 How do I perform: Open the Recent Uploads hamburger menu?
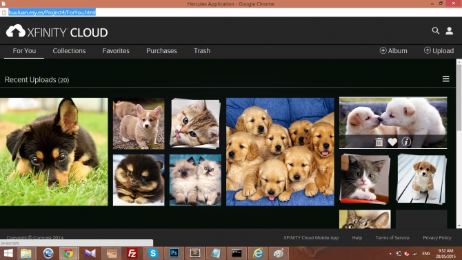445,79
